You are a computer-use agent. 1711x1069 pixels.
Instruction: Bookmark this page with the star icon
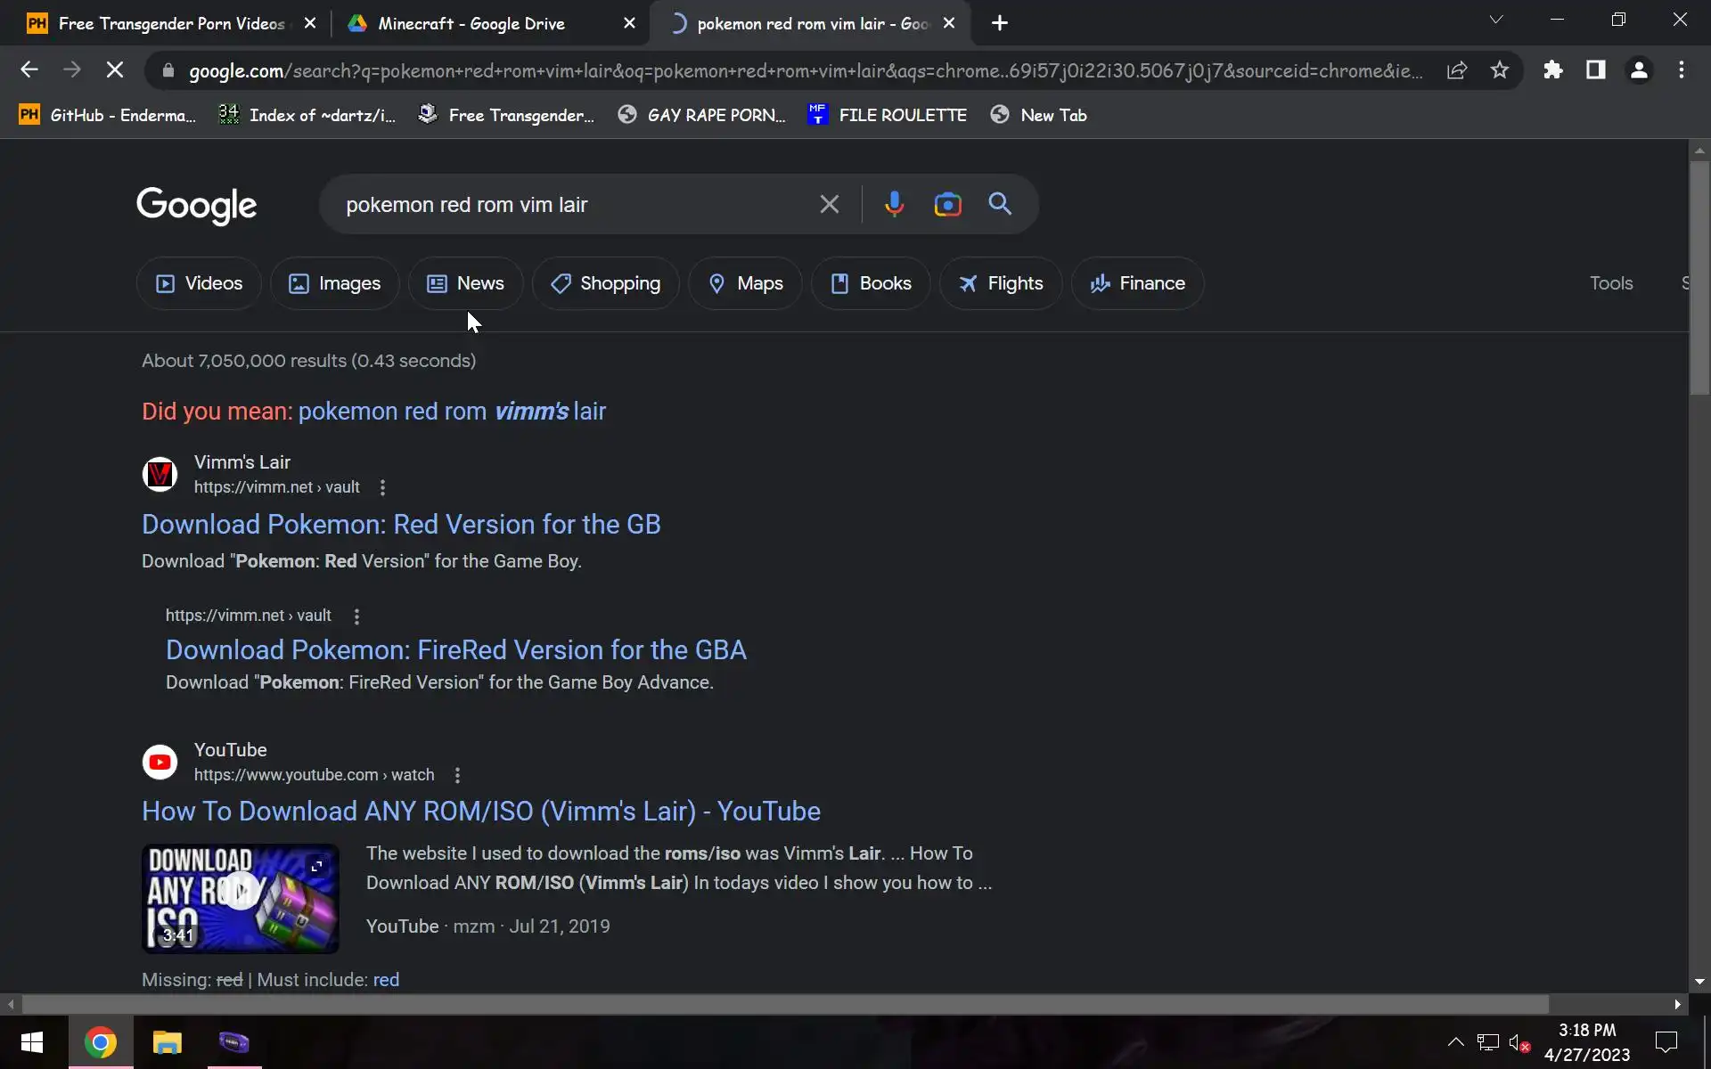coord(1500,70)
